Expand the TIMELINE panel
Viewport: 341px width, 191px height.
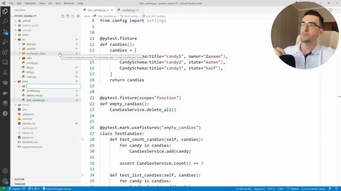pos(20,184)
